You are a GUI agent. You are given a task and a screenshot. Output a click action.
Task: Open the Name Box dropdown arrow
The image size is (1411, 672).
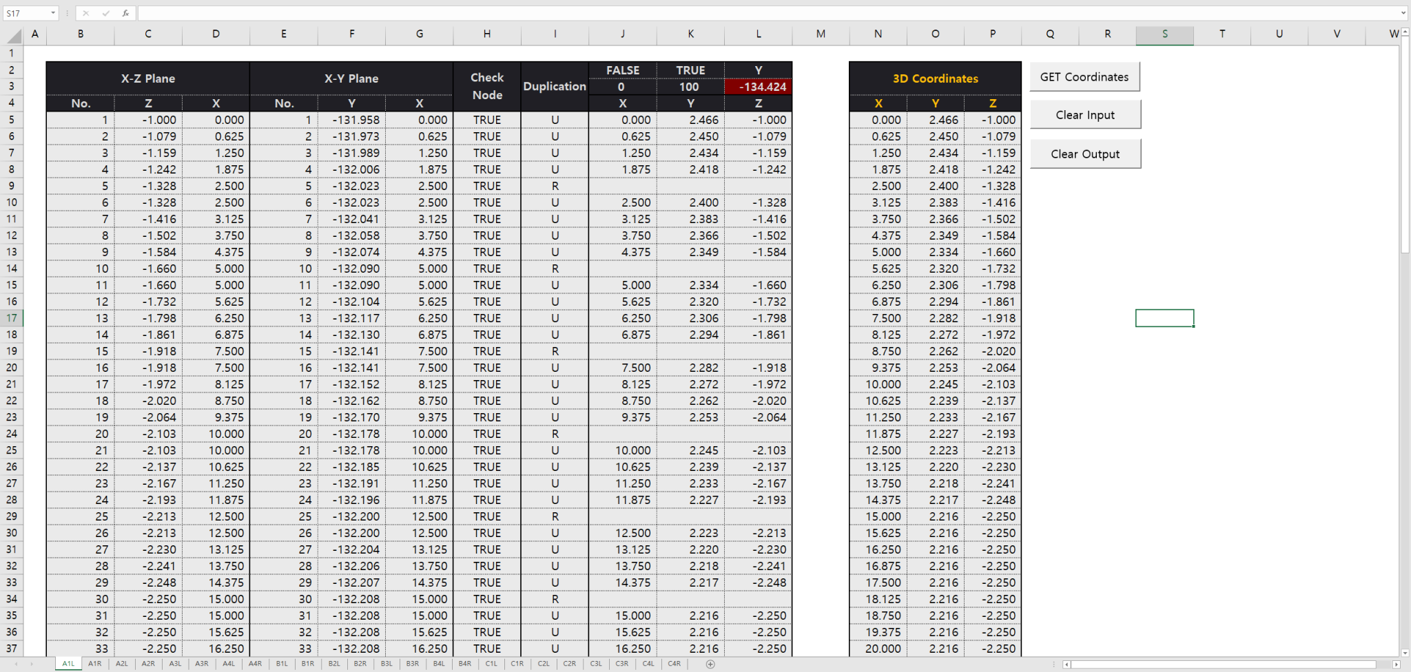tap(52, 12)
